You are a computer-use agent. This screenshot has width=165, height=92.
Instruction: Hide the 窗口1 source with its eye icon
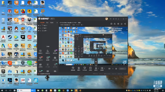pyautogui.click(x=39, y=28)
